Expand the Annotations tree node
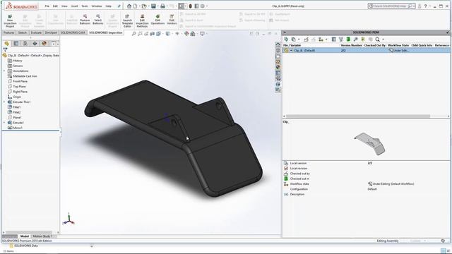452x254 pixels. click(x=4, y=71)
